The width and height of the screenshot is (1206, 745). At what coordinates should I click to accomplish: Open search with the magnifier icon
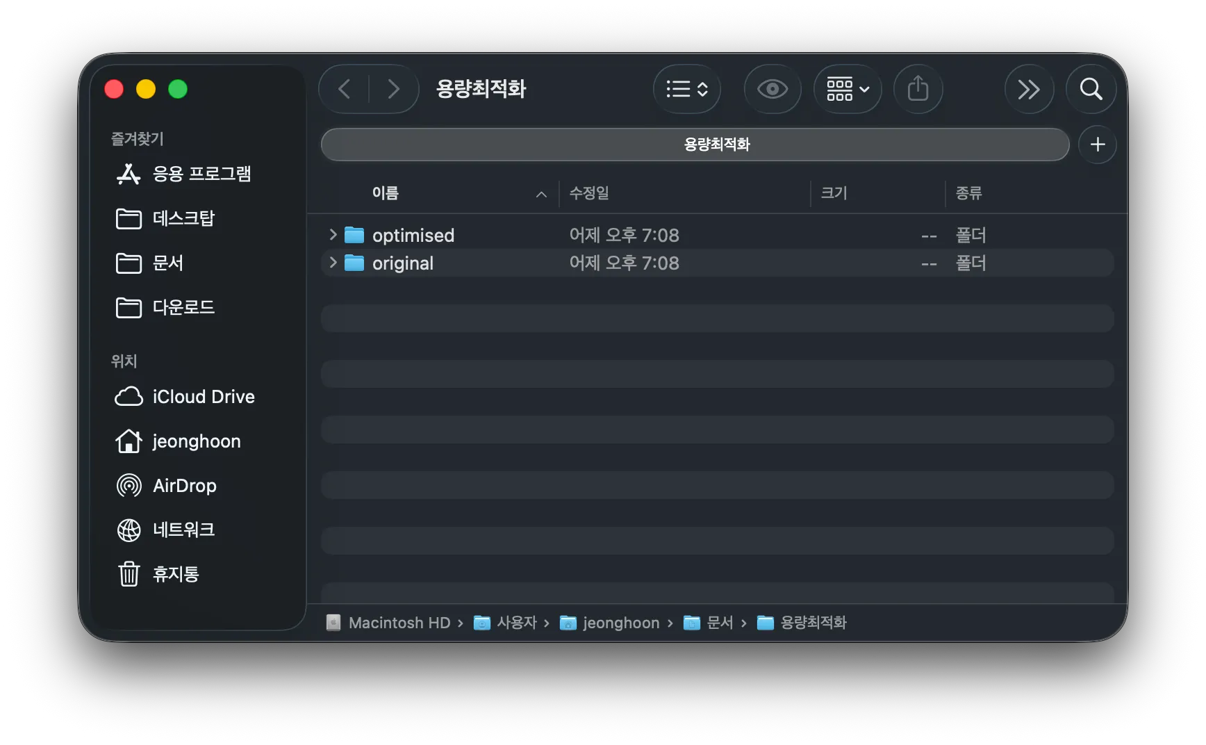point(1091,89)
